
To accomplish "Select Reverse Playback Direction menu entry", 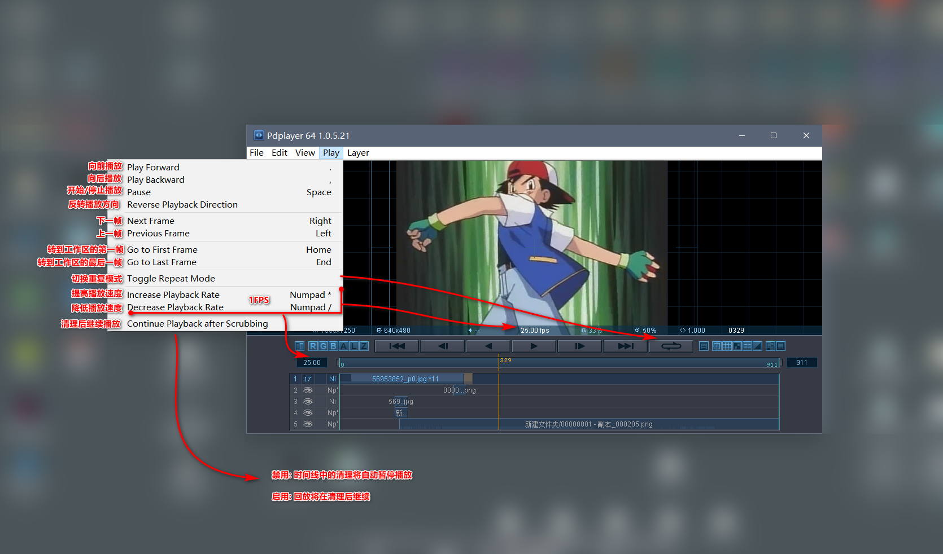I will point(182,205).
